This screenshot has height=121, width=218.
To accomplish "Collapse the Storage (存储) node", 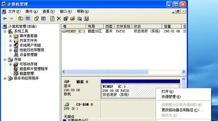I will coord(5,60).
